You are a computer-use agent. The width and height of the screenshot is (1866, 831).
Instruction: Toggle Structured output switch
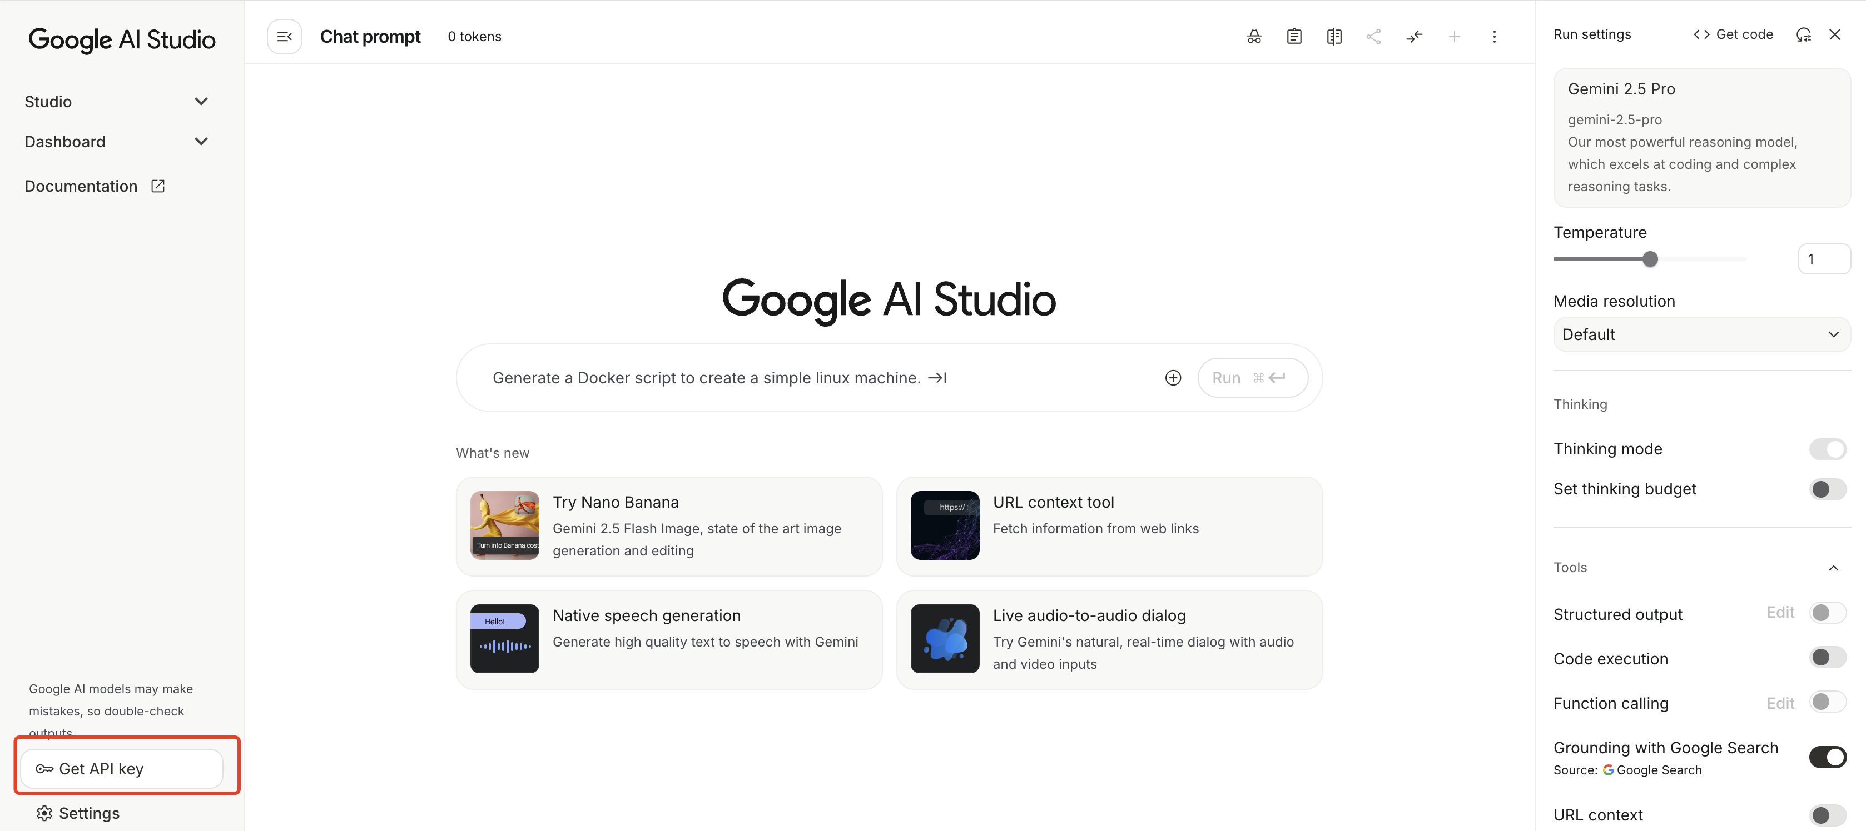click(x=1827, y=613)
